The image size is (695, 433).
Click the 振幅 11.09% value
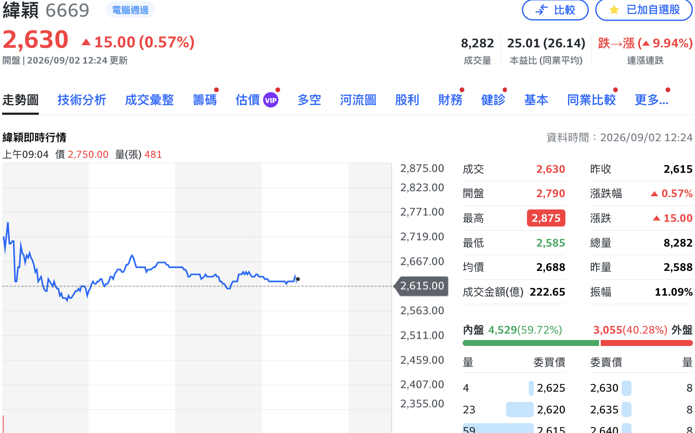(x=674, y=292)
